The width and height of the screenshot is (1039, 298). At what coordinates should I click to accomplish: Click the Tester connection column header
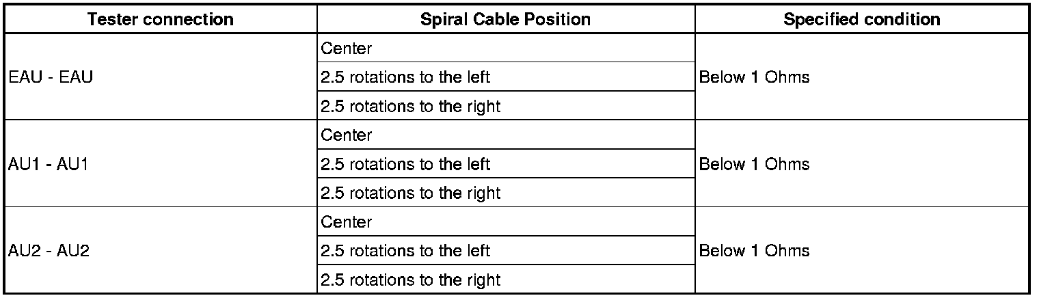[x=161, y=19]
